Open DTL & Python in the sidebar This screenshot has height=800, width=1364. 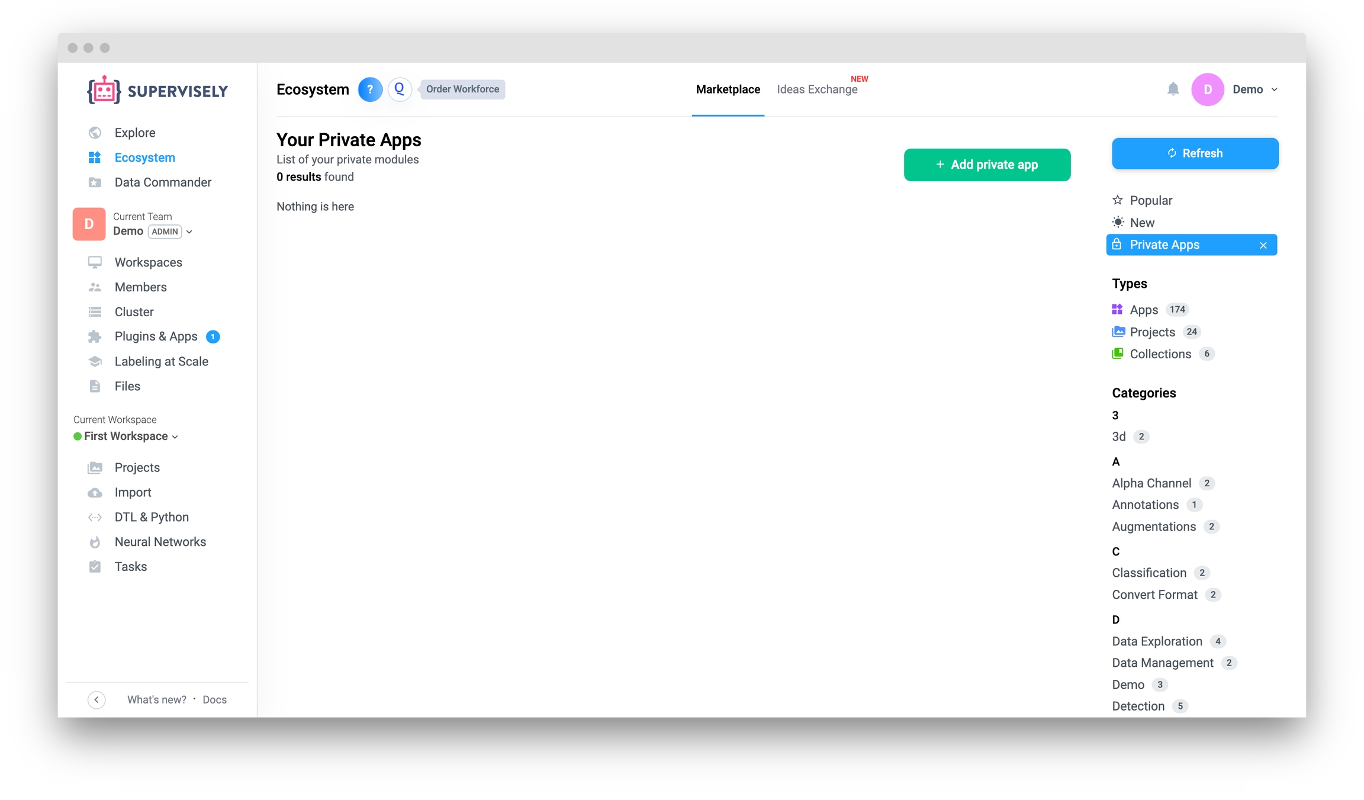(x=152, y=517)
